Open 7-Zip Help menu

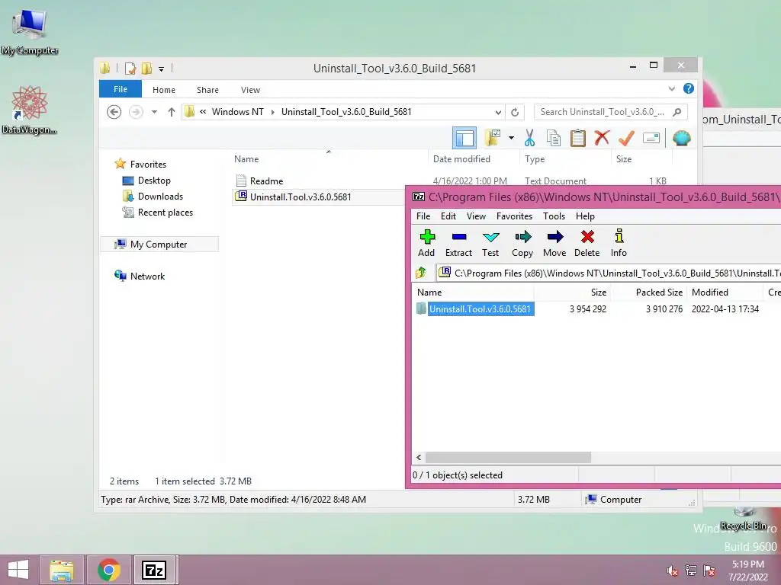pos(585,216)
